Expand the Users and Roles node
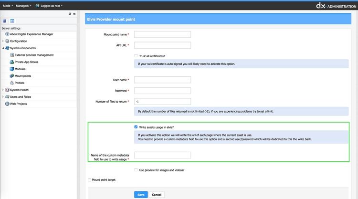Image resolution: width=358 pixels, height=199 pixels. tap(3, 97)
